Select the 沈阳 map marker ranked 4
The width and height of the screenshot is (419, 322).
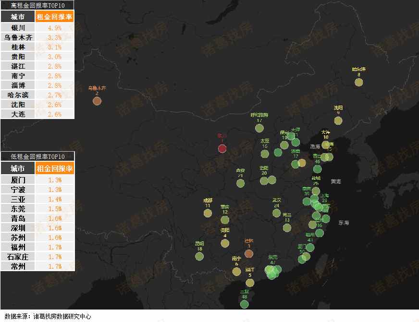tap(338, 120)
